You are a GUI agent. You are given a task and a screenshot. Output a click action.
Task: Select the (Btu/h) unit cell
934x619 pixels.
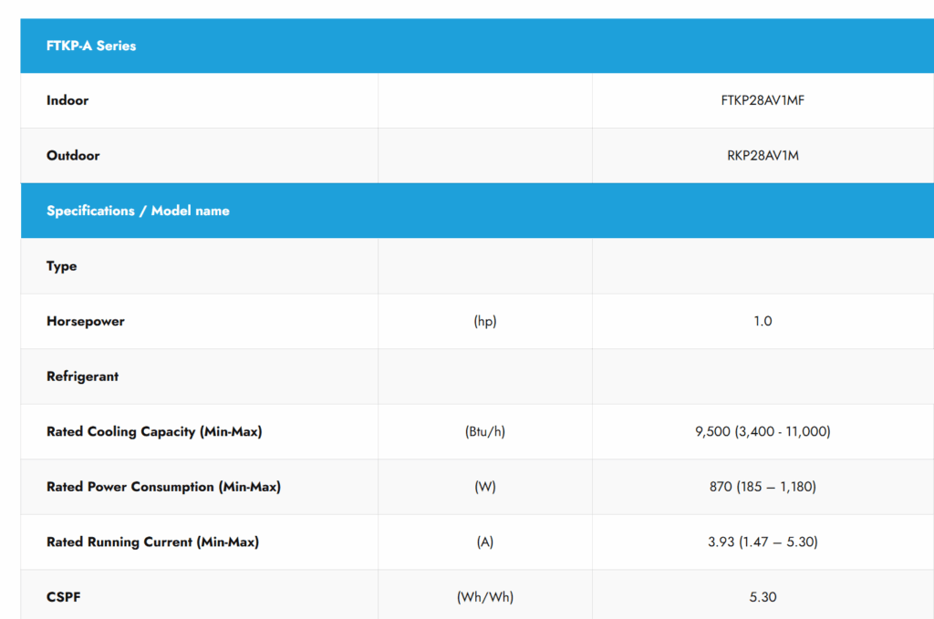(485, 431)
